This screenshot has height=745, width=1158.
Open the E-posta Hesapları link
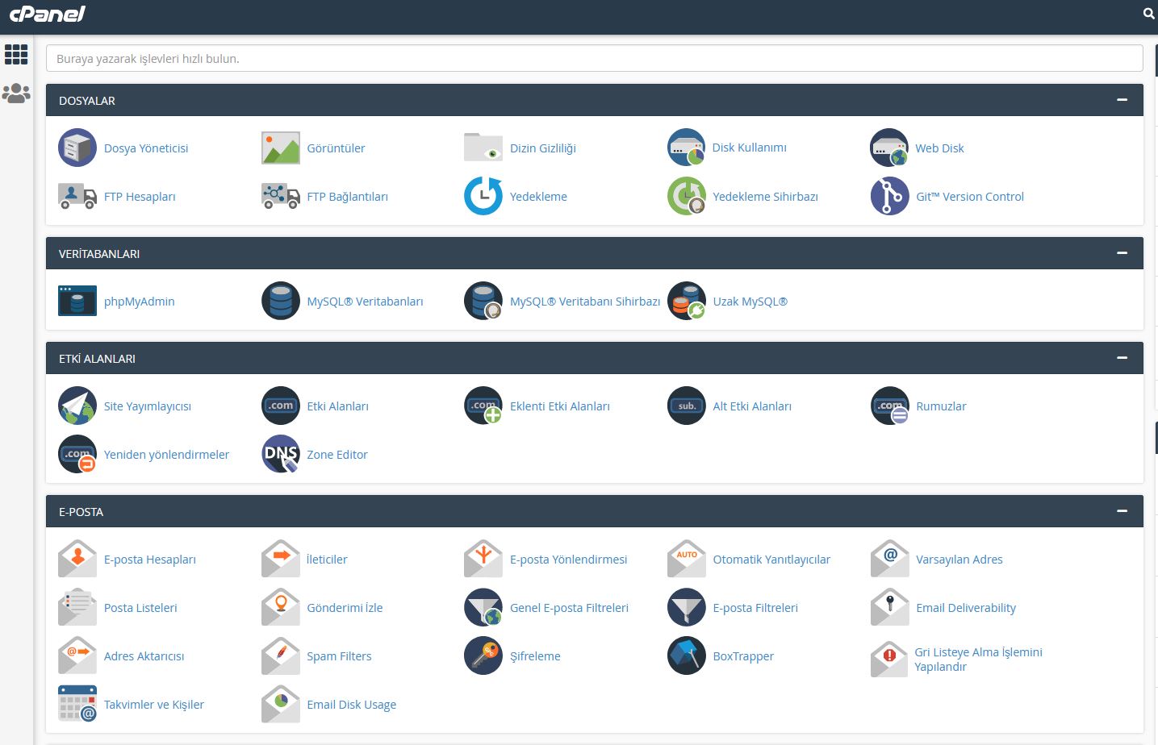pyautogui.click(x=150, y=560)
